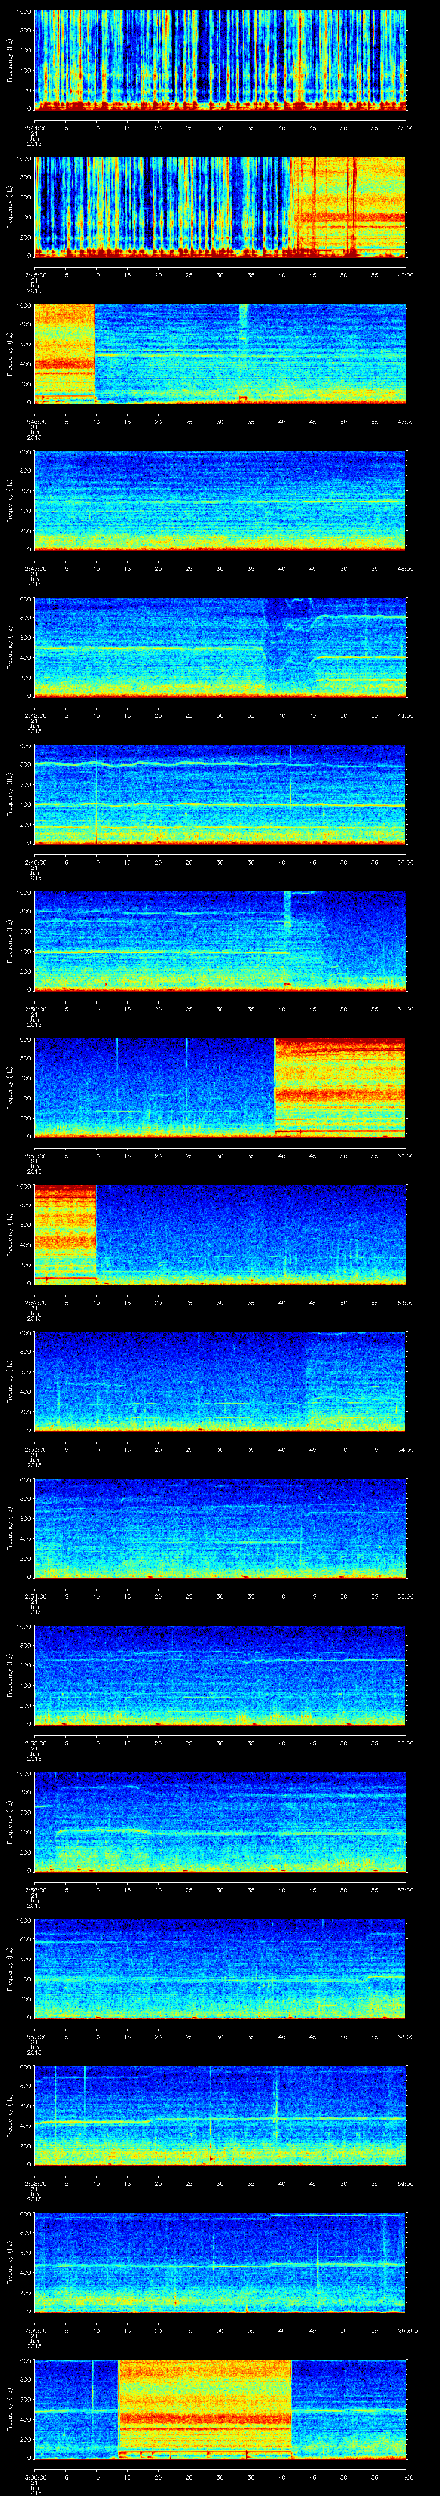This screenshot has height=2496, width=440.
Task: Select the spectrogram panel starting at 2:58:00
Action: coord(220,2115)
